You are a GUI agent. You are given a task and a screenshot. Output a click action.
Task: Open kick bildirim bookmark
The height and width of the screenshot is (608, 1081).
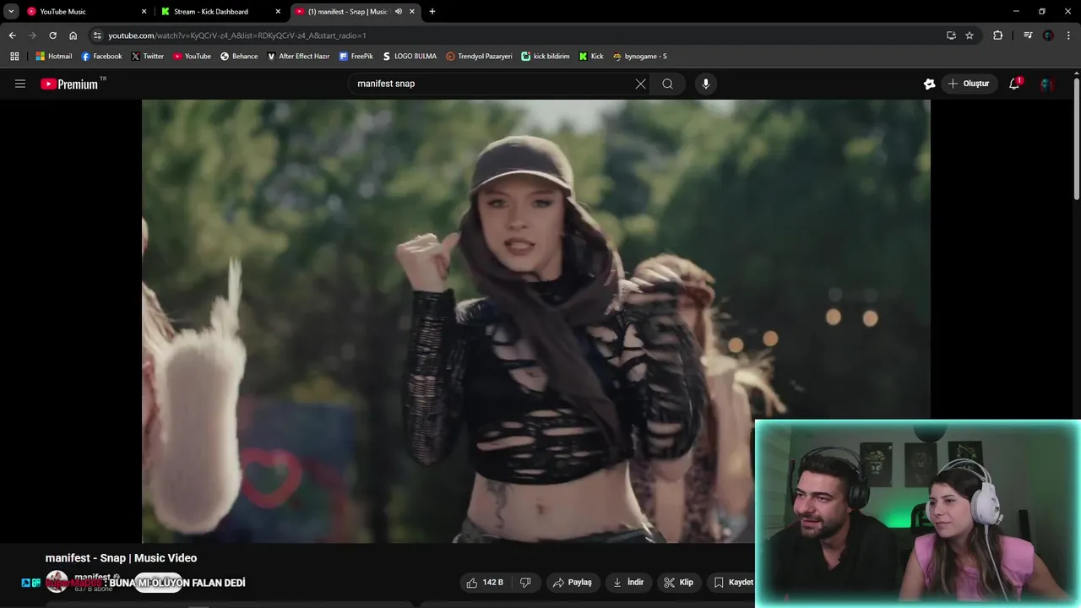tap(546, 57)
